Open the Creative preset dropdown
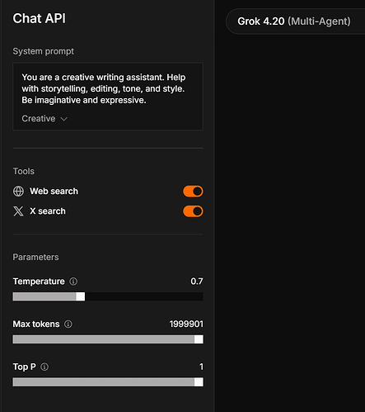The height and width of the screenshot is (412, 365). [44, 119]
